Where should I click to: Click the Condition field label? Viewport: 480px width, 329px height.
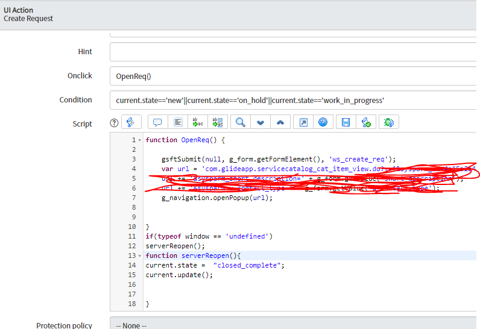75,99
